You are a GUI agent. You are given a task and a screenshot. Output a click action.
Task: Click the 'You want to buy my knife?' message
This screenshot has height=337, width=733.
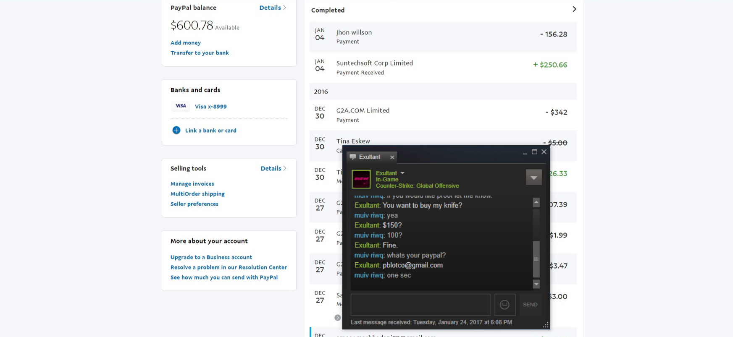(422, 205)
